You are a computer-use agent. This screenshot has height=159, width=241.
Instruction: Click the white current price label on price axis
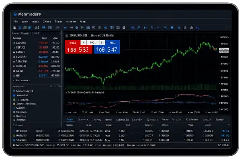point(224,49)
